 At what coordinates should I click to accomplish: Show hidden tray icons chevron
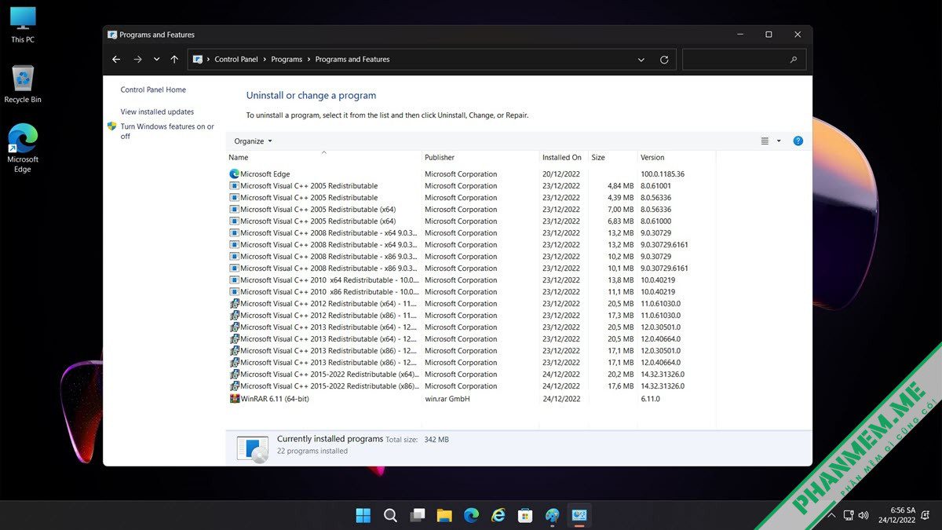(x=831, y=515)
